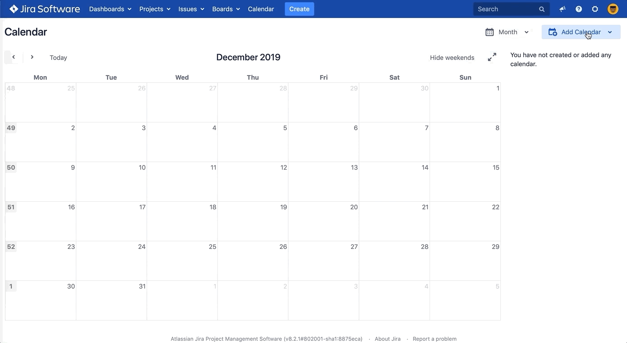Open the Issues menu
Image resolution: width=627 pixels, height=343 pixels.
pyautogui.click(x=191, y=9)
